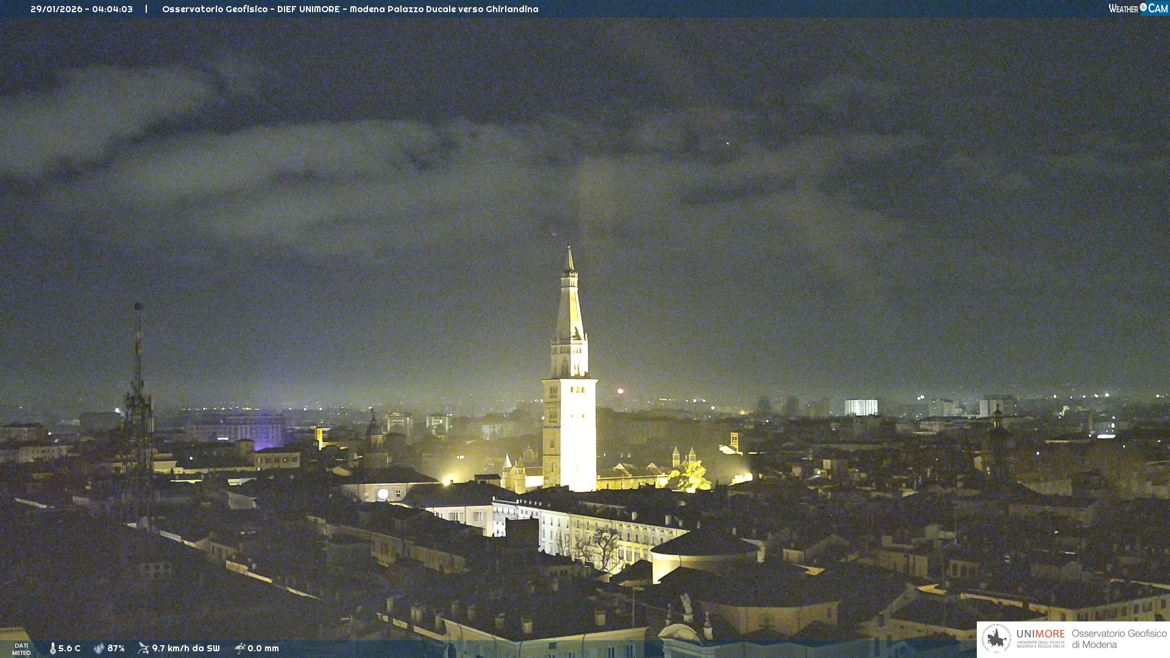Click the 9.7 km/h da SW reading

(185, 648)
